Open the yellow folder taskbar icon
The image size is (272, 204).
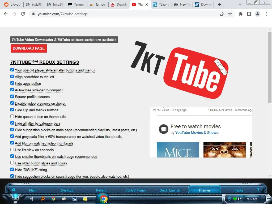click(x=85, y=199)
